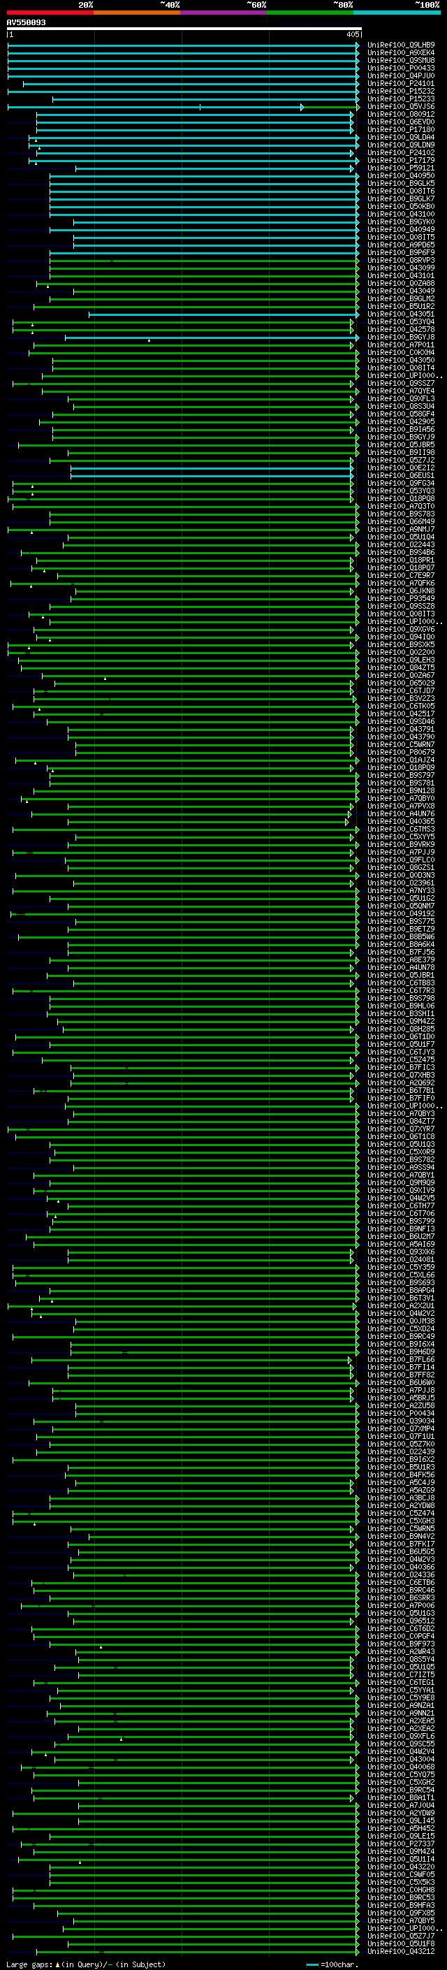Select hit label UniRef100_Q8H285

point(401,1029)
